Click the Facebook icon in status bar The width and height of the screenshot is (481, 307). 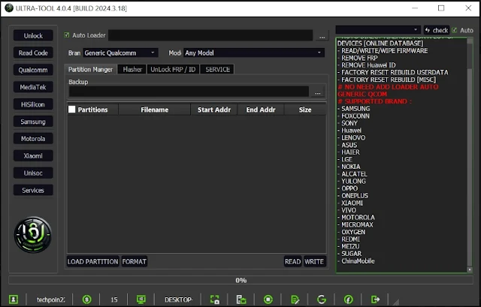348,299
